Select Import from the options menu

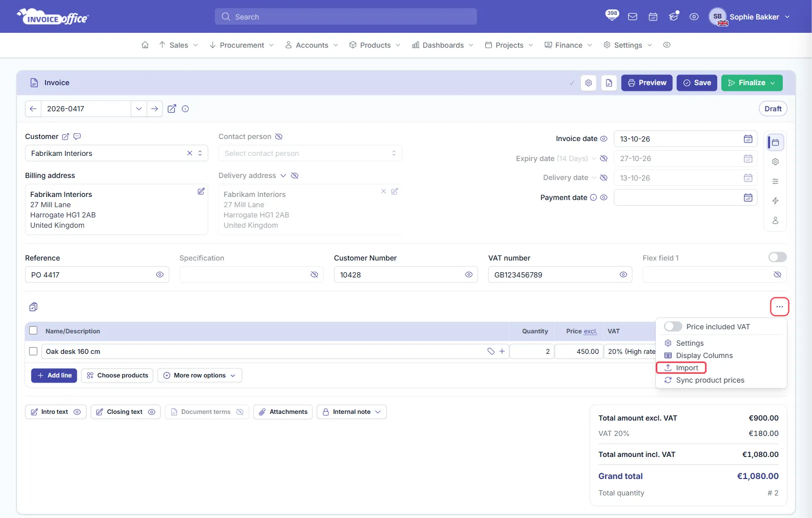tap(681, 368)
